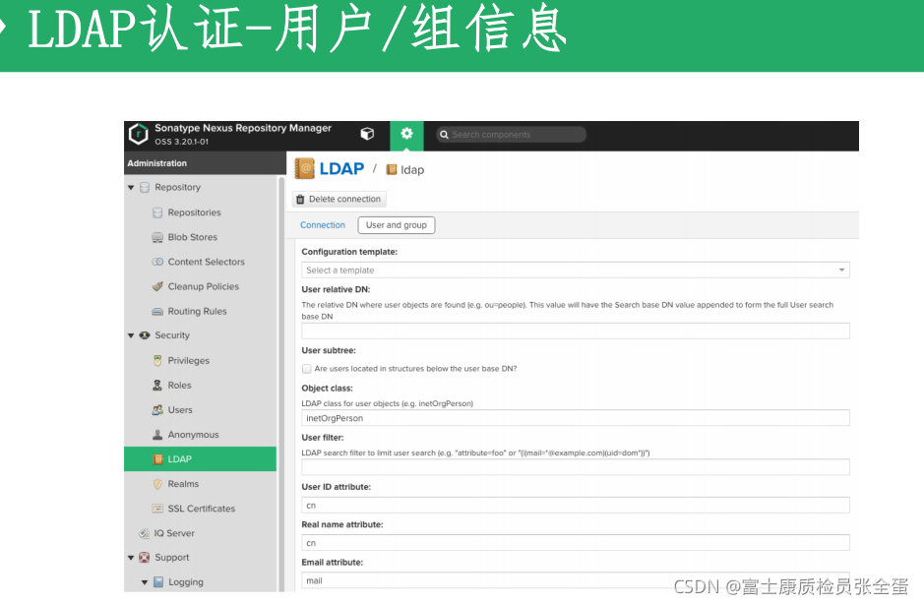Open Routing Rules in the sidebar
The width and height of the screenshot is (924, 604).
pyautogui.click(x=198, y=311)
